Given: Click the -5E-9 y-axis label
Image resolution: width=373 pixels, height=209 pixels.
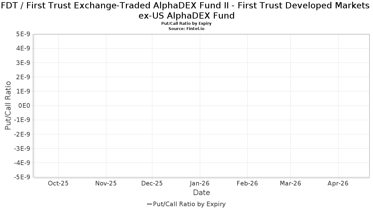Looking at the screenshot, I should pyautogui.click(x=22, y=177).
